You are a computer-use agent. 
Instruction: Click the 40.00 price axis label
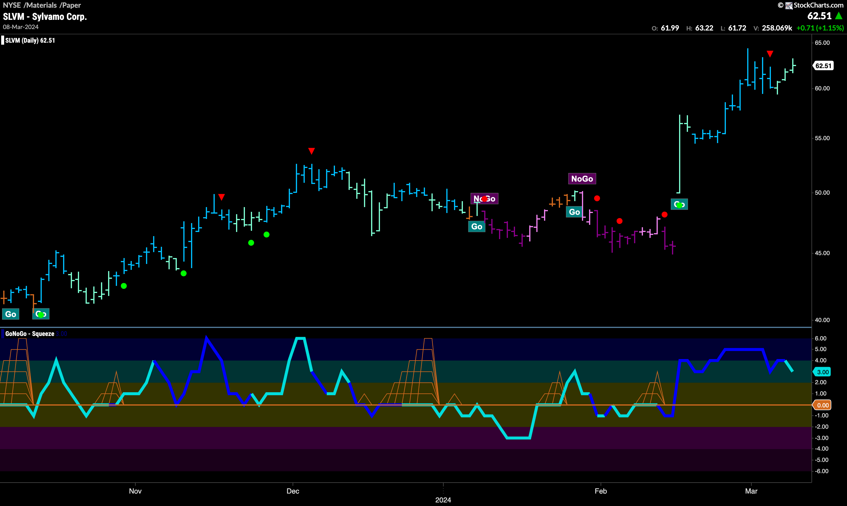click(822, 320)
